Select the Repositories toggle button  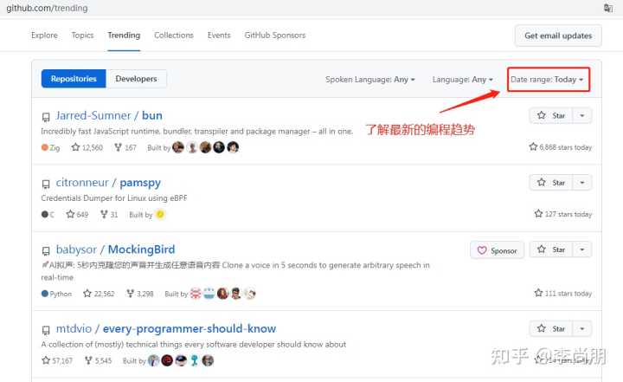tap(74, 79)
